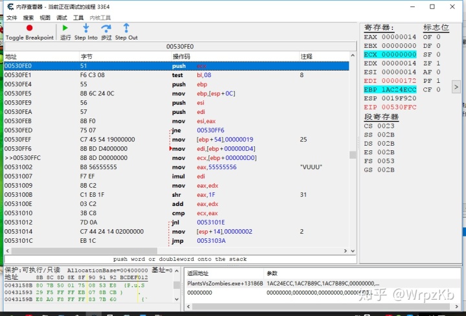Image resolution: width=466 pixels, height=316 pixels.
Task: Click the EBX register value
Action: click(399, 46)
